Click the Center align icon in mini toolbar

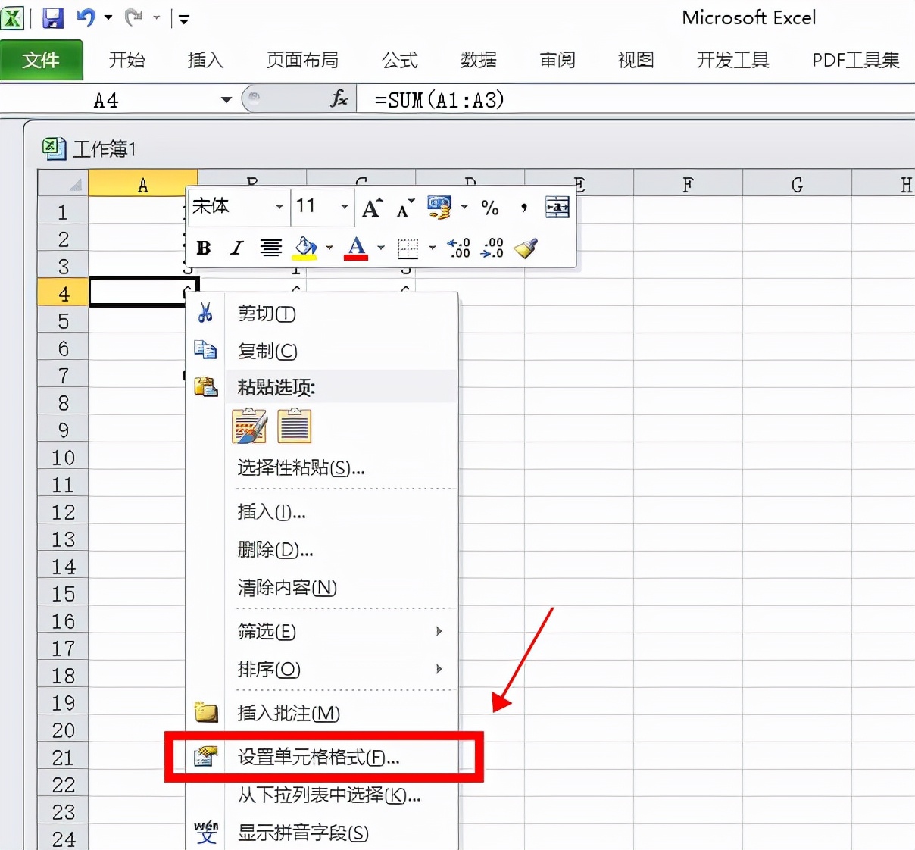(x=270, y=248)
